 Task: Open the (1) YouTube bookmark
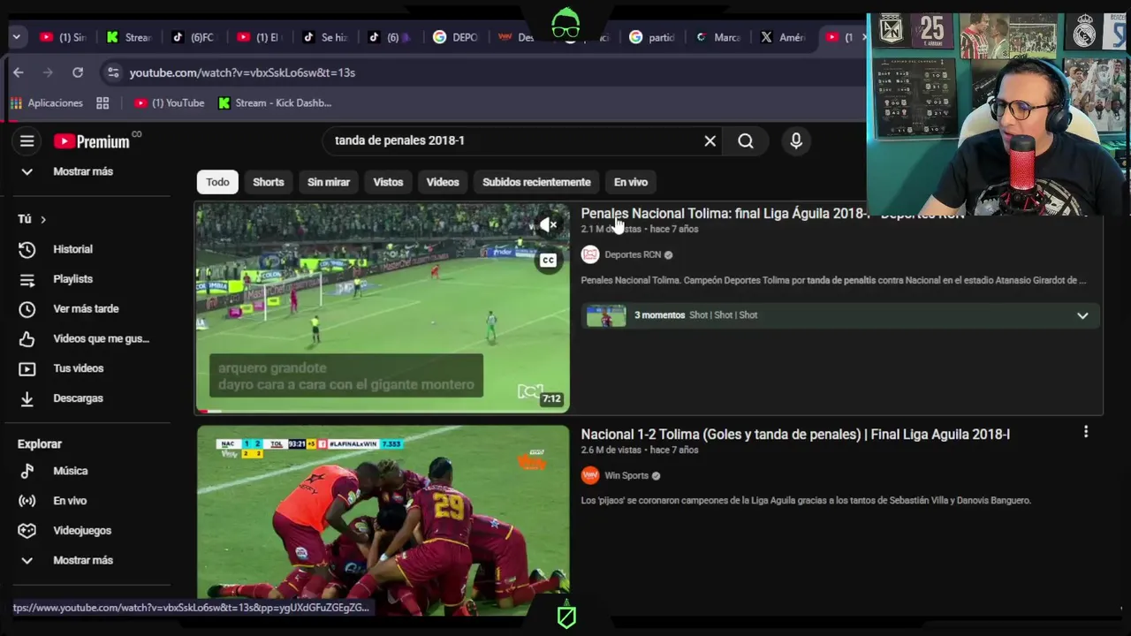tap(169, 103)
